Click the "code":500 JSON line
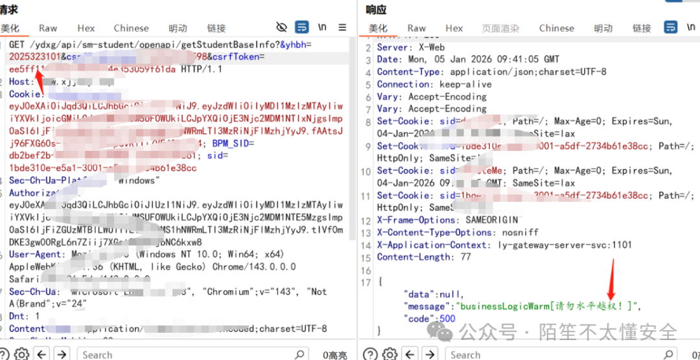The height and width of the screenshot is (360, 700). [429, 319]
